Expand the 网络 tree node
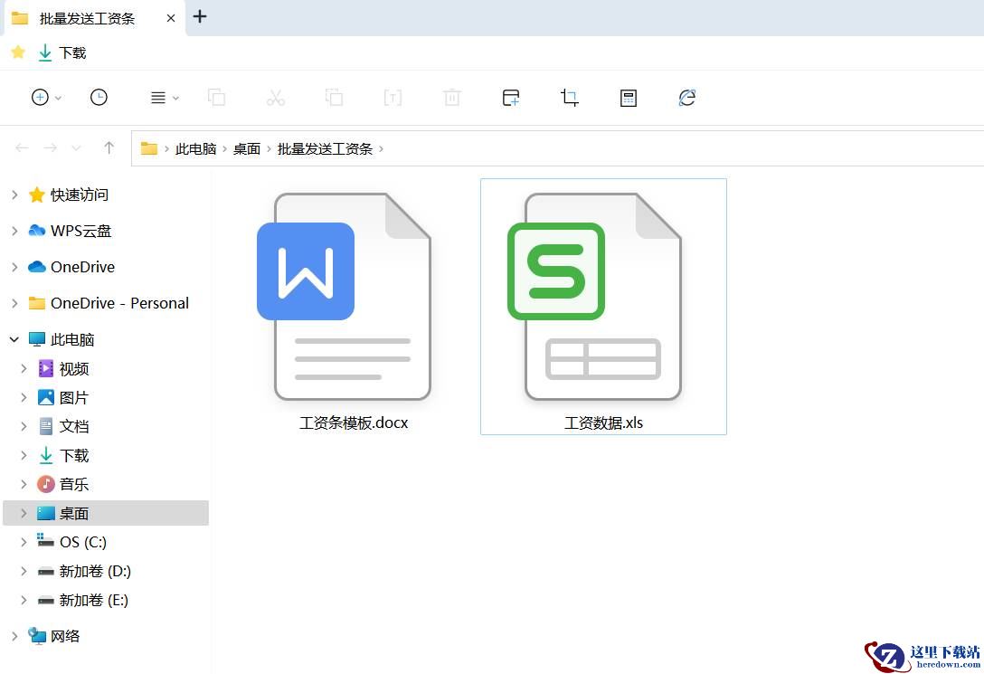Image resolution: width=984 pixels, height=674 pixels. pyautogui.click(x=14, y=636)
